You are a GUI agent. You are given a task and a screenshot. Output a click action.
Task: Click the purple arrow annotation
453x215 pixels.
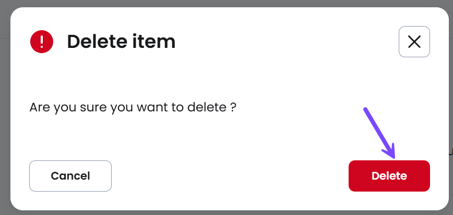point(379,133)
